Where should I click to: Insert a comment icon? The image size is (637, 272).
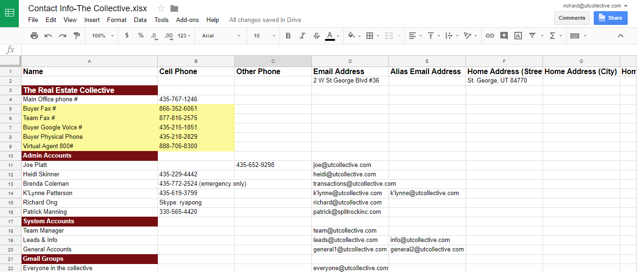point(504,36)
